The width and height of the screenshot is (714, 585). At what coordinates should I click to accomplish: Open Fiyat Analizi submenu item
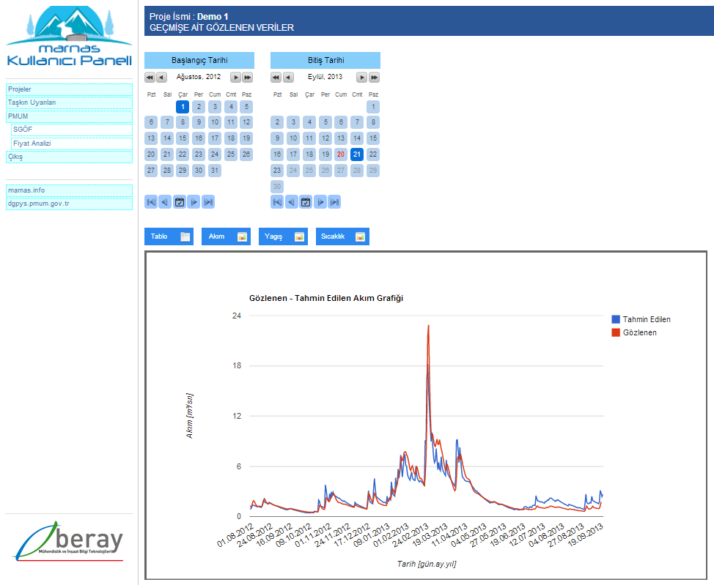[x=72, y=144]
